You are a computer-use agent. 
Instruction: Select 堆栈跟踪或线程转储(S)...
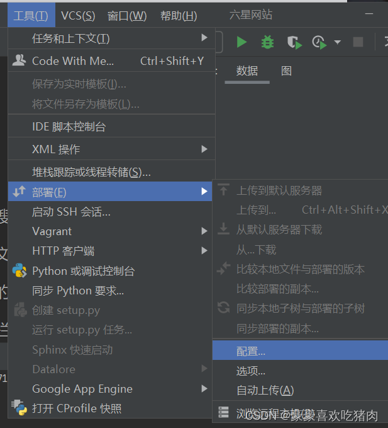[112, 171]
